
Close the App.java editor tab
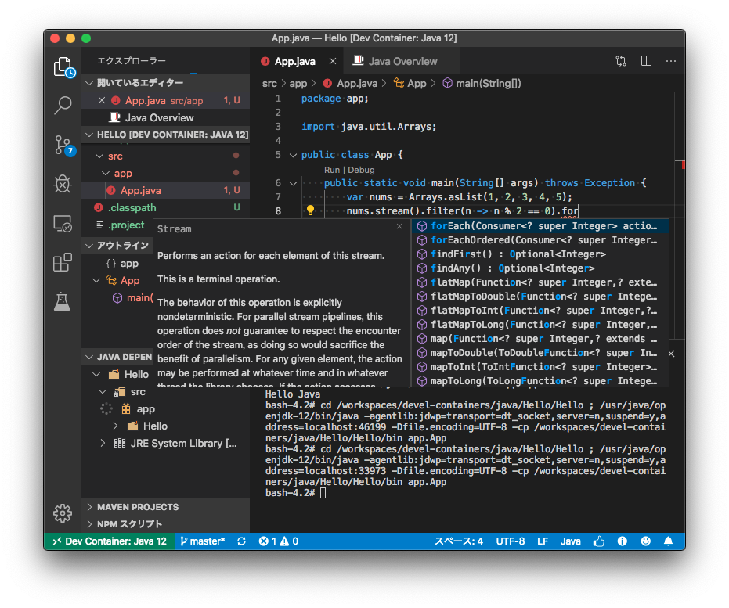click(x=333, y=61)
